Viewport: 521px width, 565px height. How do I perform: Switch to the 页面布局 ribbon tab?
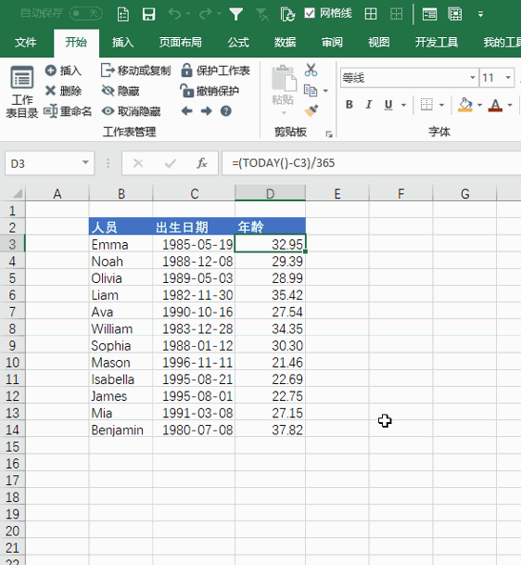[x=181, y=43]
